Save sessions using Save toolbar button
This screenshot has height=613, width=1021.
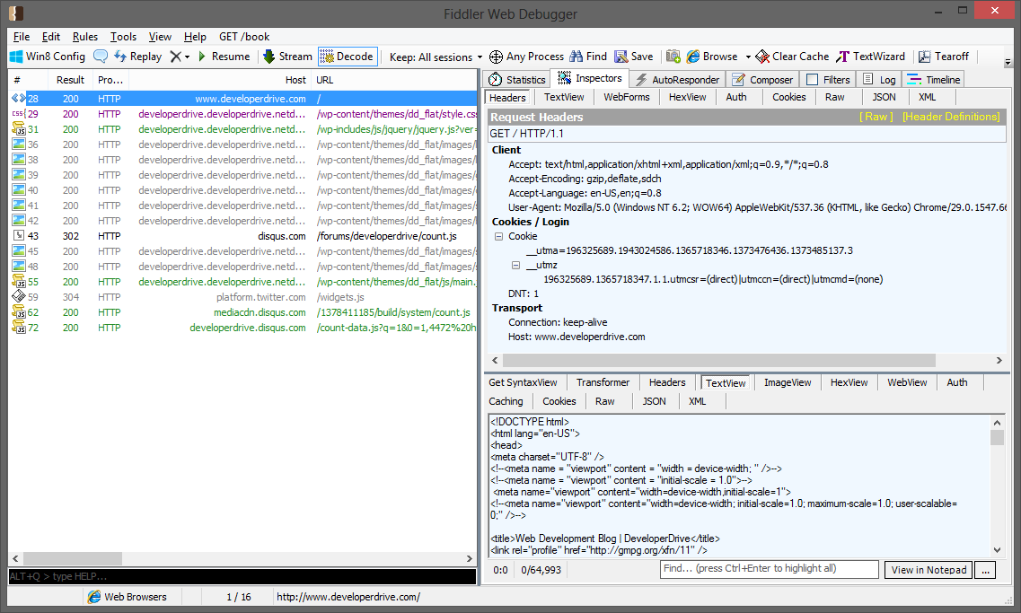pyautogui.click(x=634, y=57)
